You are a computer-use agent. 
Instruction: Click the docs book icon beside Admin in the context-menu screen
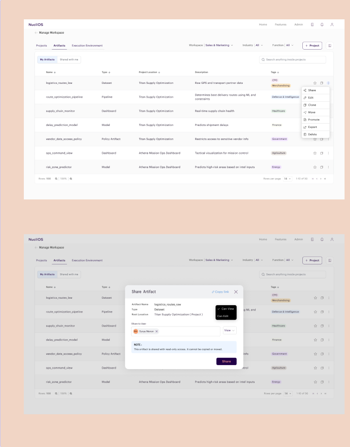pos(312,24)
